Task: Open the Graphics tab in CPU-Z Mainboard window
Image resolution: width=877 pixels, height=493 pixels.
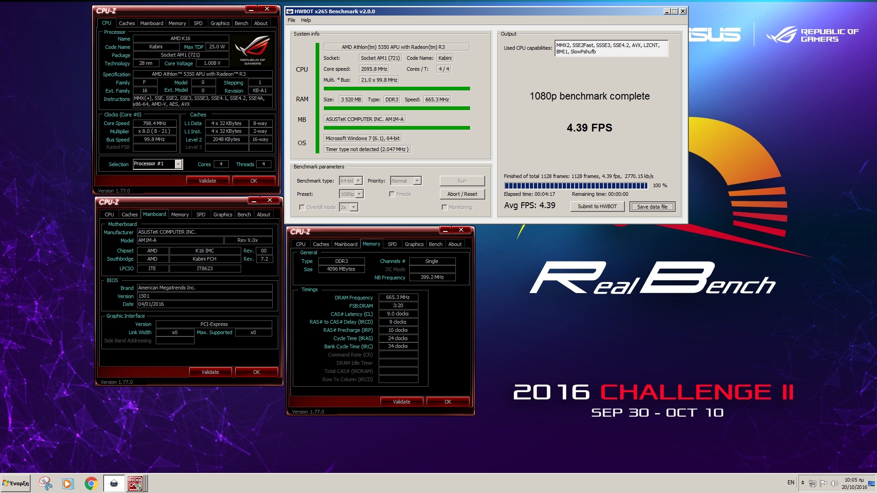Action: click(222, 215)
